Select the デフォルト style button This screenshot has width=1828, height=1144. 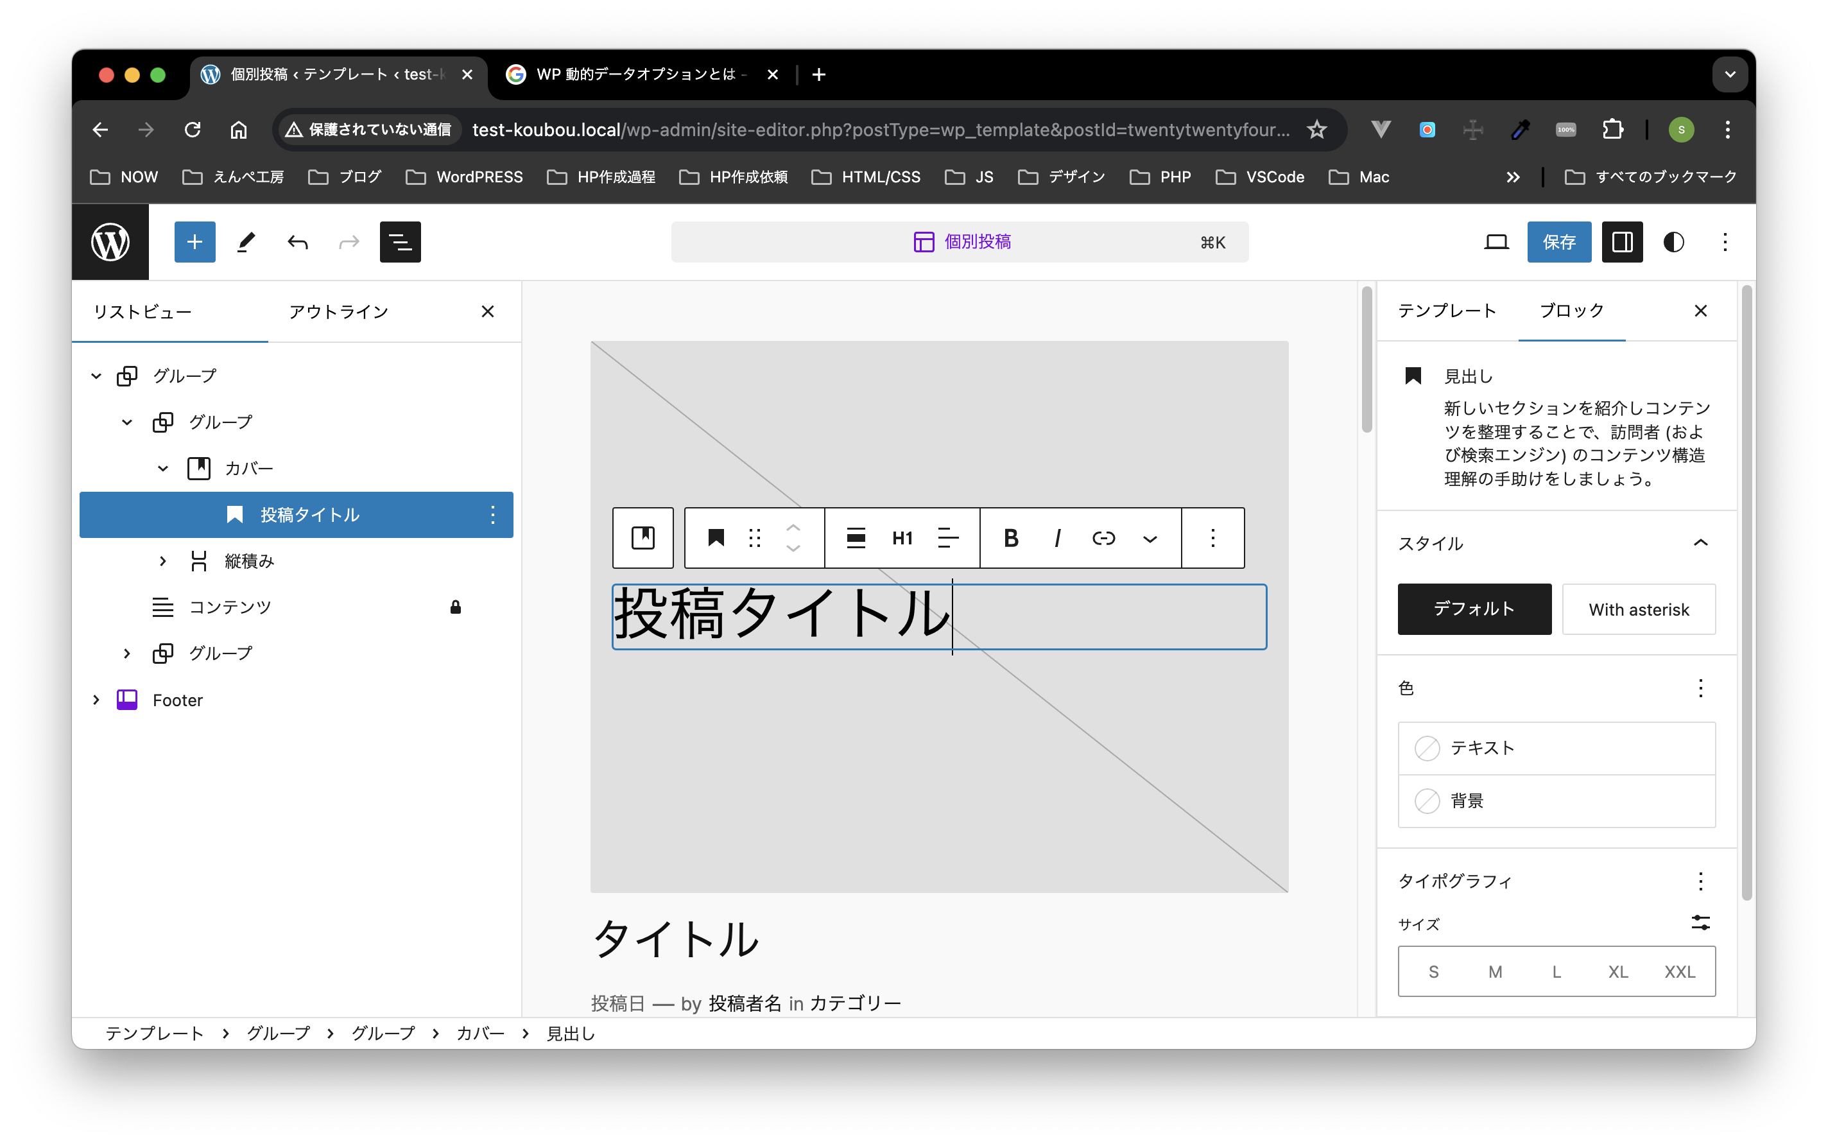coord(1474,609)
